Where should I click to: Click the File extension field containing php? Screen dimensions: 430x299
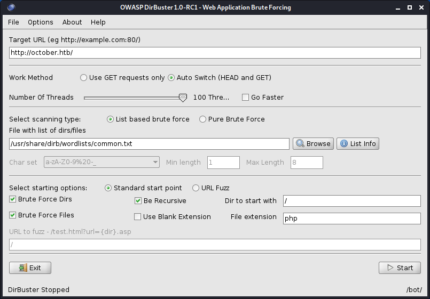[352, 219]
